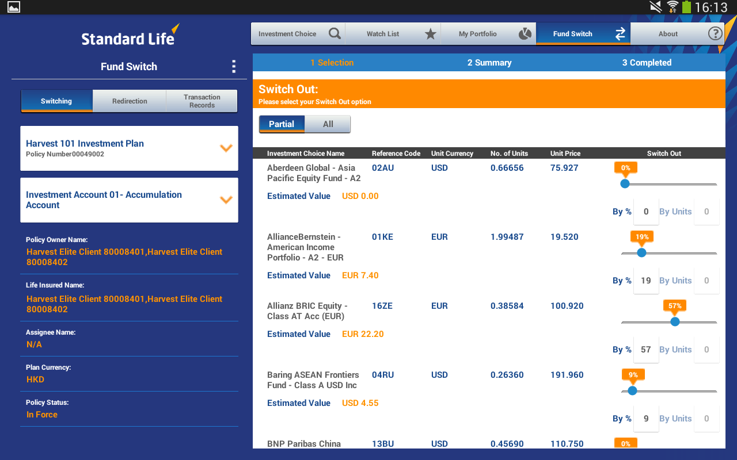Tap the My Portfolio pie chart icon
Image resolution: width=737 pixels, height=460 pixels.
tap(525, 34)
